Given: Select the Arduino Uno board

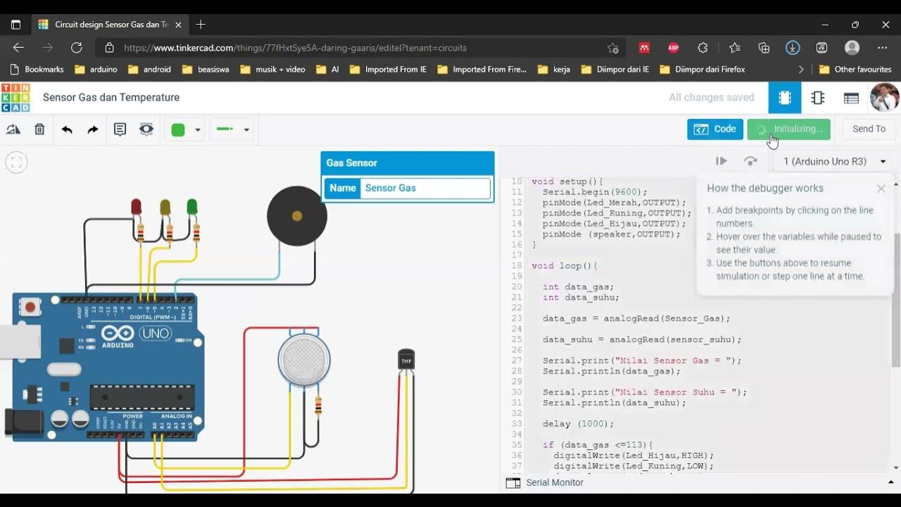Looking at the screenshot, I should pos(106,367).
